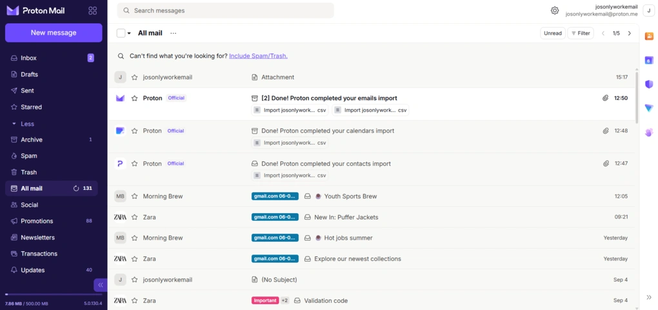Open the Filter dropdown

point(581,33)
